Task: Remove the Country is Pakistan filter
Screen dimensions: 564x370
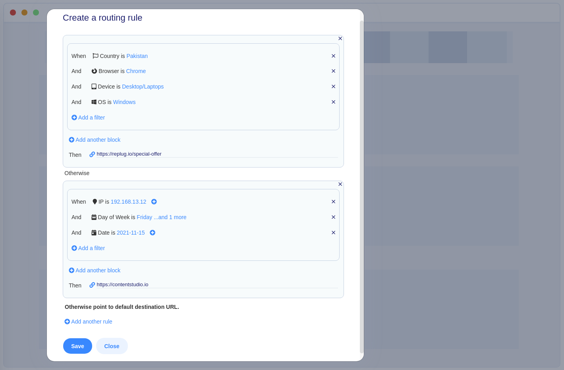Action: [x=333, y=56]
